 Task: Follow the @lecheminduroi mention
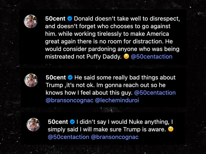tap(119, 100)
